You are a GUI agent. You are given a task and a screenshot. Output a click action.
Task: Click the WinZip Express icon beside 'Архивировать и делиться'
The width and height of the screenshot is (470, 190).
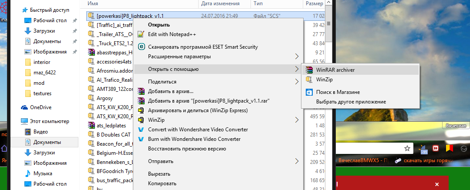coord(141,110)
